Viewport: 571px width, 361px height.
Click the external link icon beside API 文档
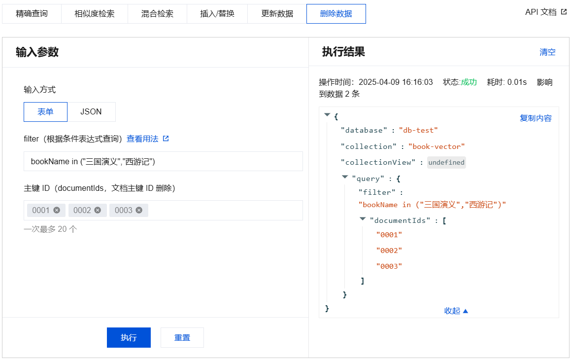[564, 12]
